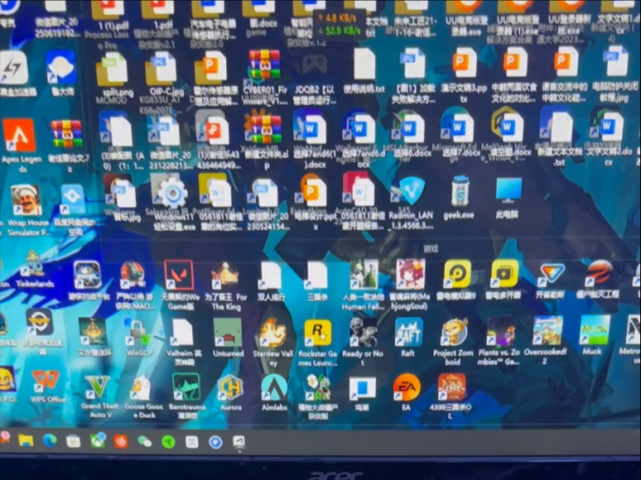
Task: Launch Goose Goose Duck icon
Action: [x=142, y=387]
